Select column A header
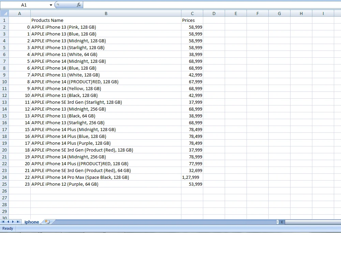341x256 pixels. coord(19,14)
